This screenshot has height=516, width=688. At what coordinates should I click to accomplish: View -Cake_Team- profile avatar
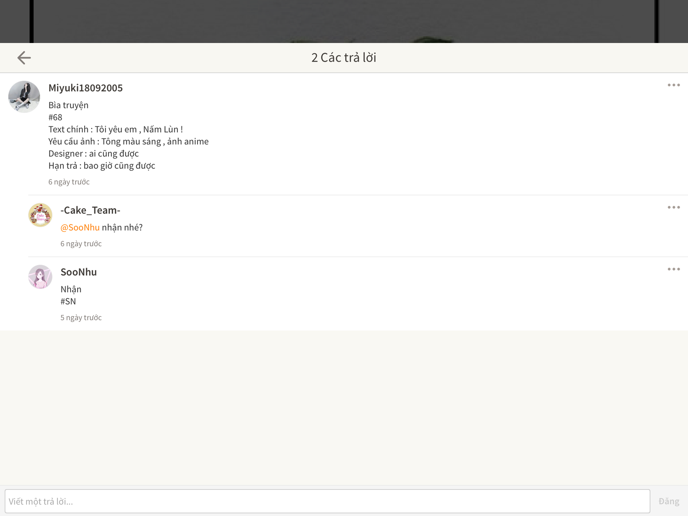[x=40, y=215]
